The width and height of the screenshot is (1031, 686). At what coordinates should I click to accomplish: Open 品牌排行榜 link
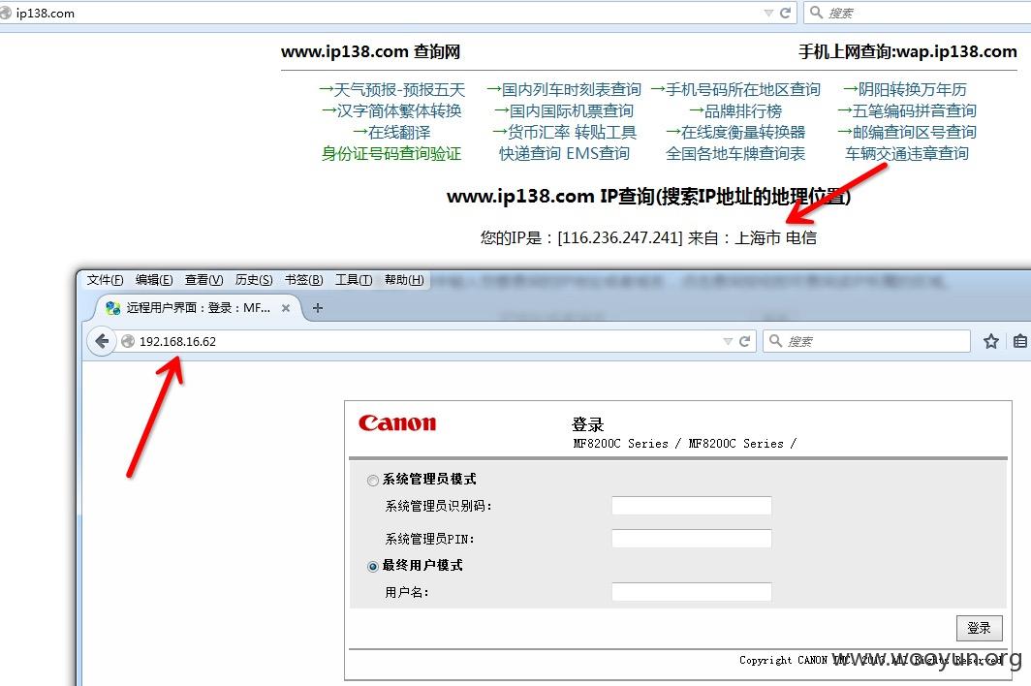tap(735, 110)
